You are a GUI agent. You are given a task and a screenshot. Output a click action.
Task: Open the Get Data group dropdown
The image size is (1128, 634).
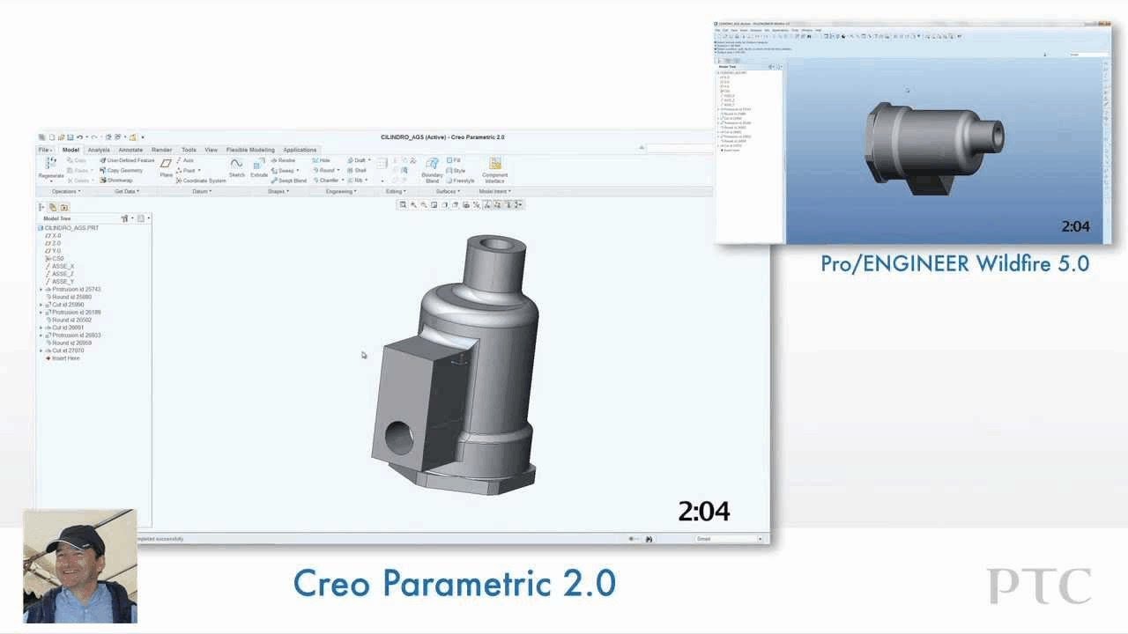coord(127,191)
